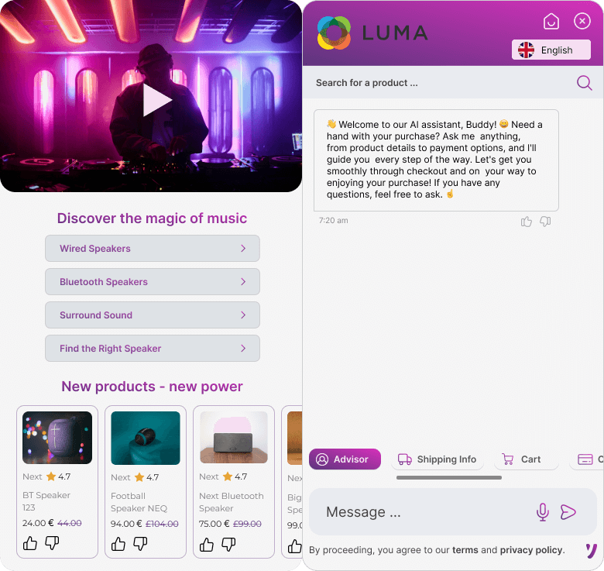
Task: Open Find the Right Speaker option
Action: (x=152, y=348)
